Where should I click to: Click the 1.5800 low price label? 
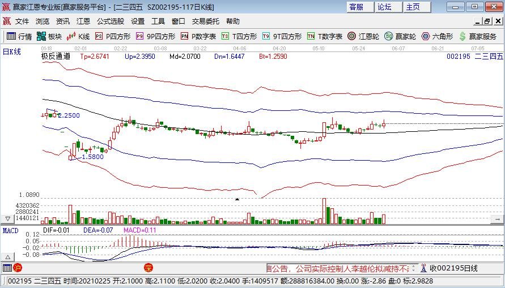pyautogui.click(x=93, y=157)
